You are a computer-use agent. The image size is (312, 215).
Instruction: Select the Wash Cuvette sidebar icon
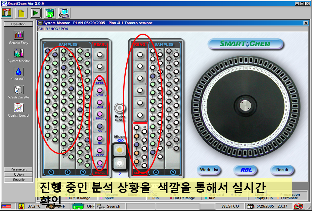19,90
